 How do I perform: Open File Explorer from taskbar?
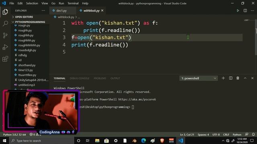coord(97,140)
